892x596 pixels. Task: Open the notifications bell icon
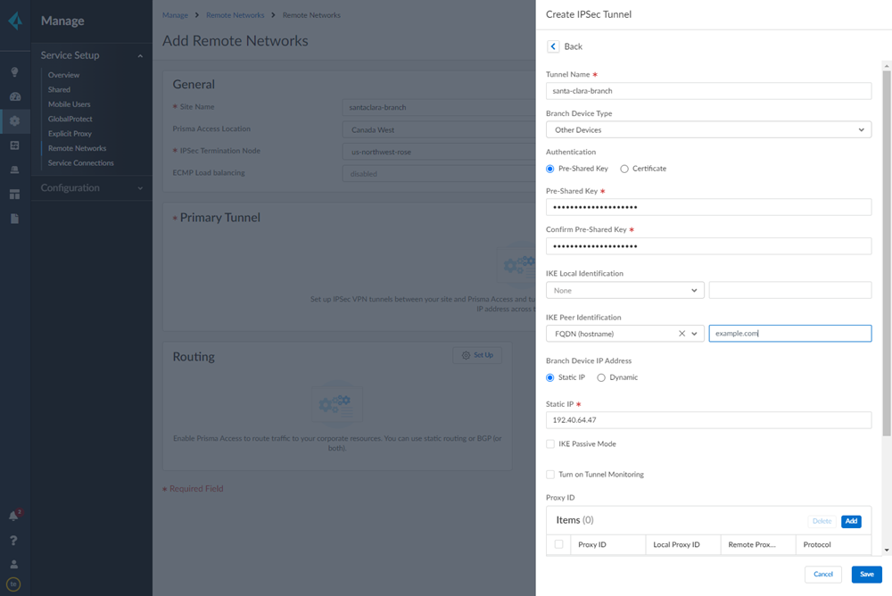click(14, 516)
